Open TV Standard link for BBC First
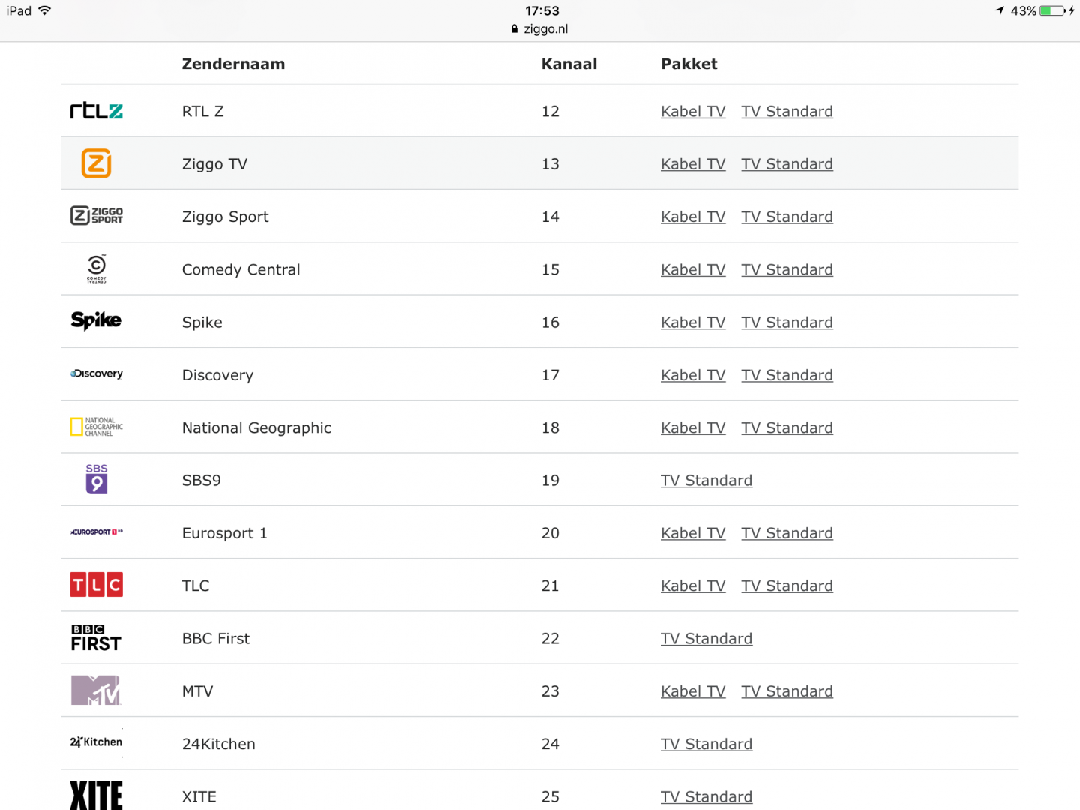 [706, 639]
